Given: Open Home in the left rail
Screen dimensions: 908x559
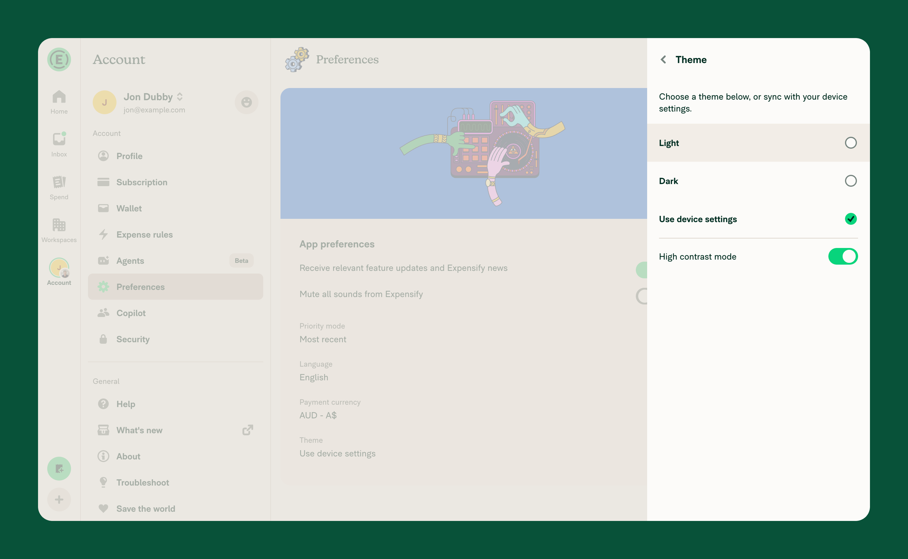Looking at the screenshot, I should point(59,102).
